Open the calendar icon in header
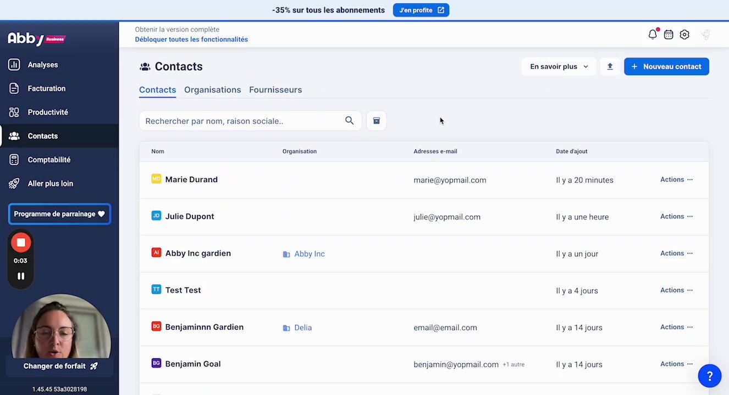The width and height of the screenshot is (729, 395). (669, 35)
